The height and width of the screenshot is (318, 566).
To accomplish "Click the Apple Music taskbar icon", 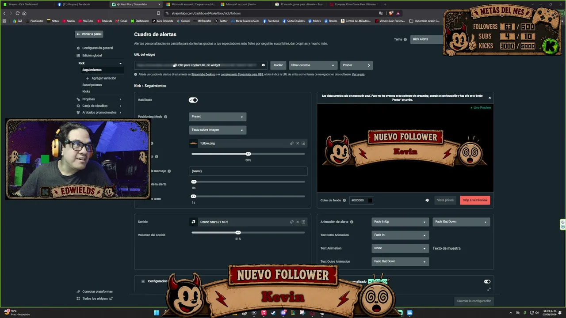I will [264, 313].
